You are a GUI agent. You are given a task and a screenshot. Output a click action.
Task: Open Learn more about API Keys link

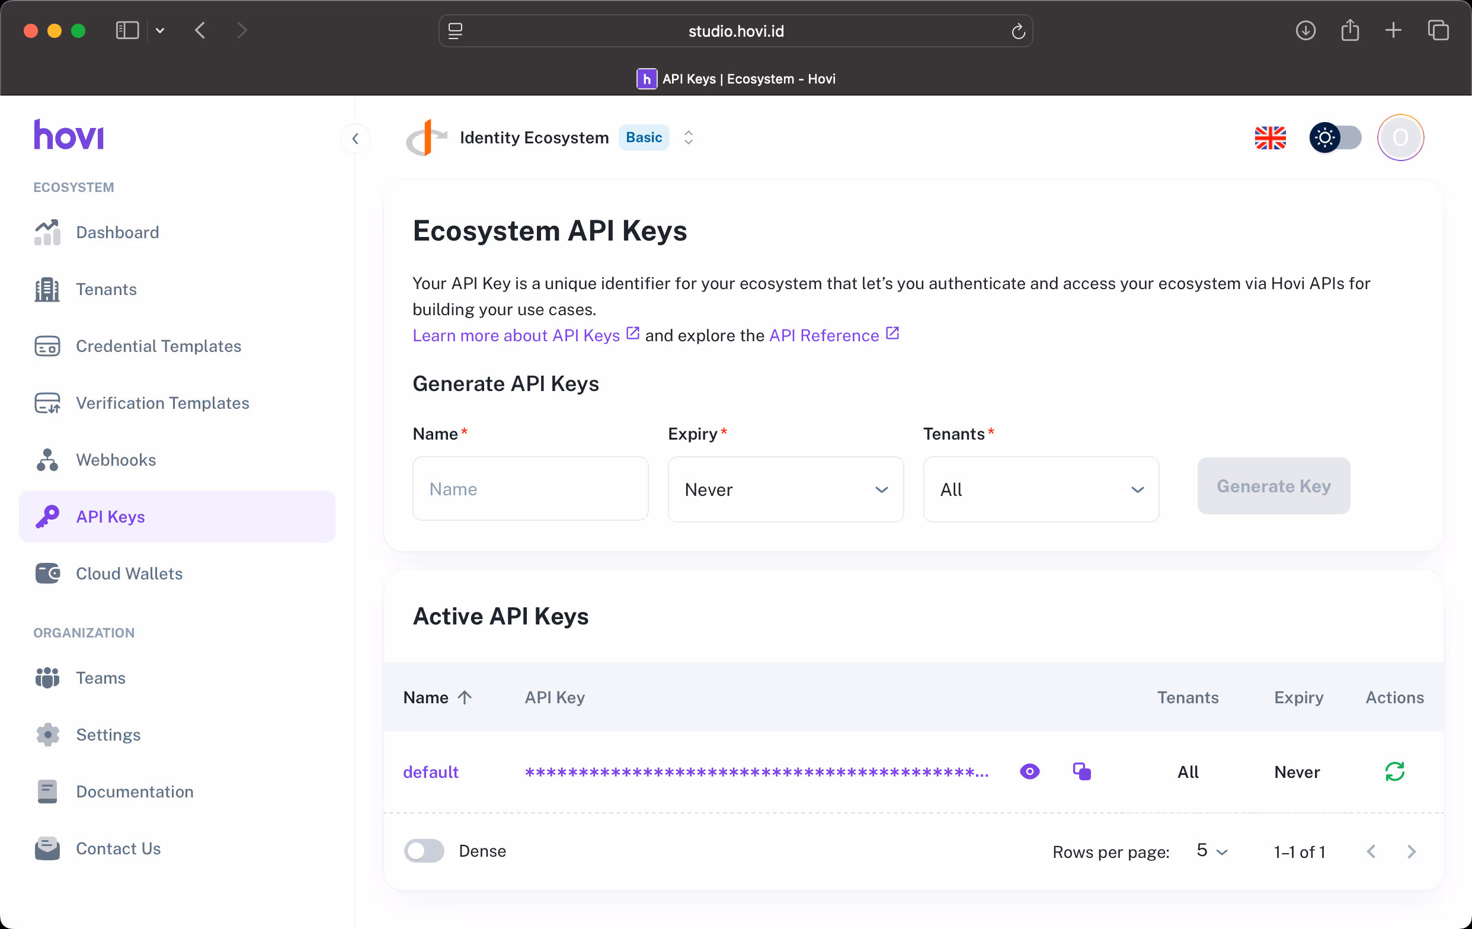tap(526, 335)
